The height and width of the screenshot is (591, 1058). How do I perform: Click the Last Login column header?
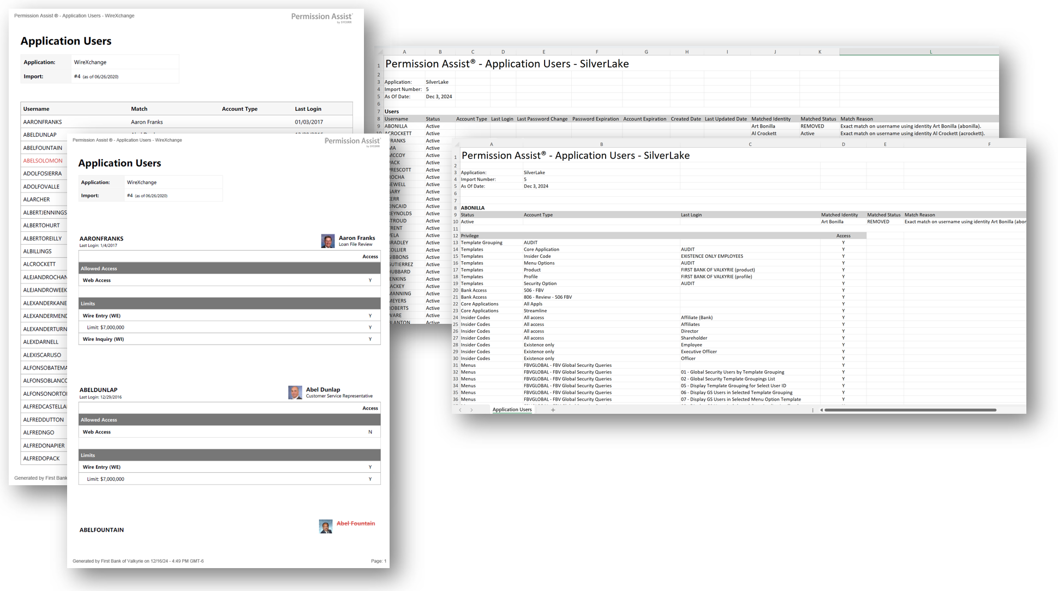pos(308,109)
